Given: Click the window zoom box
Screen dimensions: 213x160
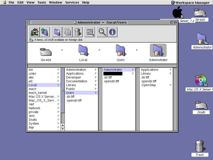Looking at the screenshot, I should (x=172, y=22).
